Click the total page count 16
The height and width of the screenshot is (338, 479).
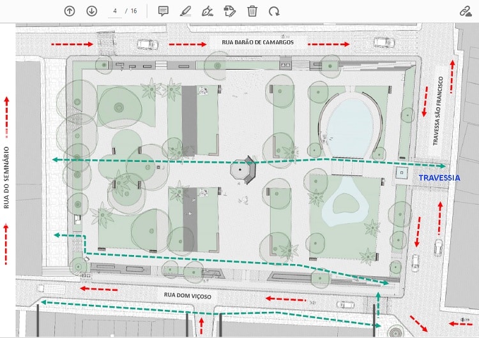click(x=133, y=11)
